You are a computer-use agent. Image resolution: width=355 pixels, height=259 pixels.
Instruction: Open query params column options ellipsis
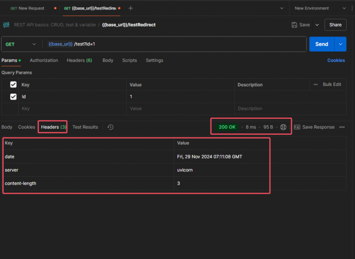[315, 84]
